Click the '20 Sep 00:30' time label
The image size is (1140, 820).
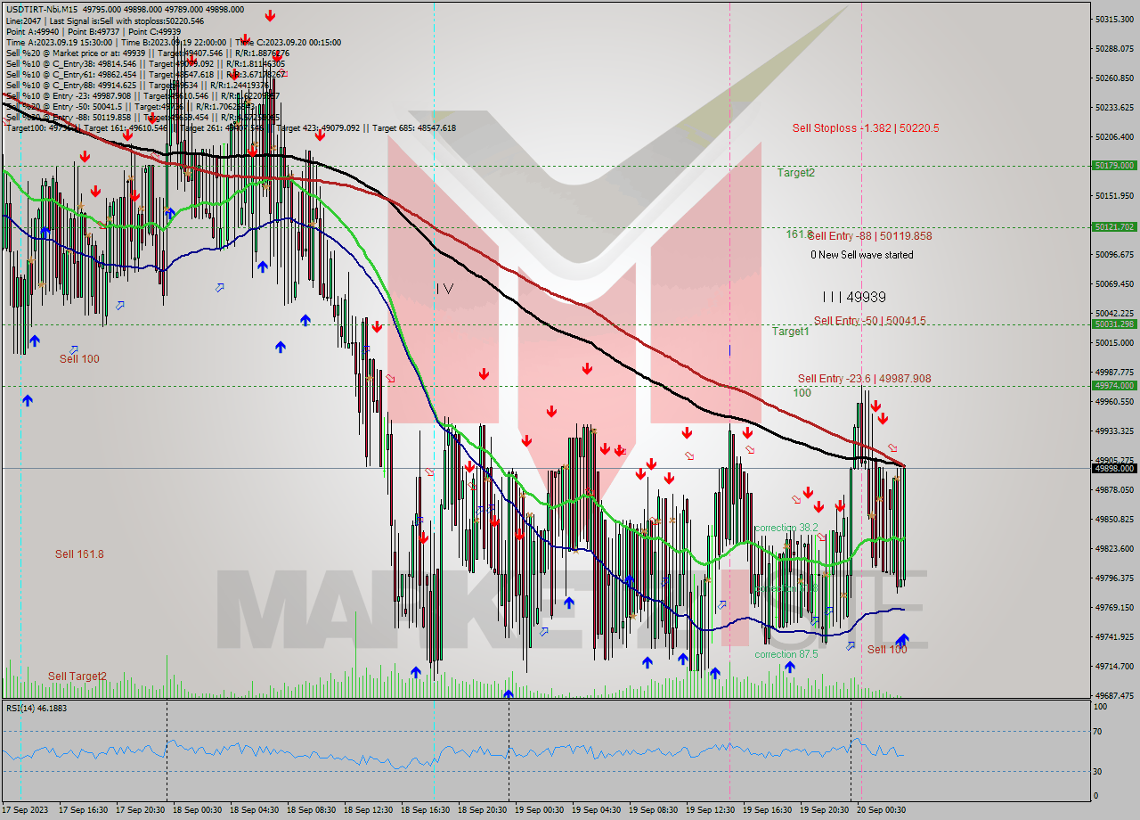pos(881,810)
